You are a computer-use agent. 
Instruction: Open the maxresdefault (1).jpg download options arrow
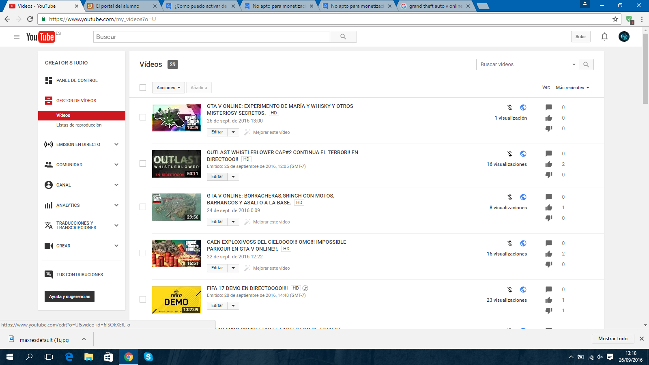(x=84, y=339)
